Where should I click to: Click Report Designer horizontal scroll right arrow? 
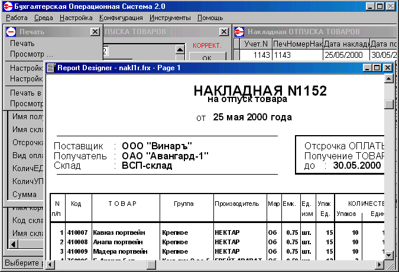tap(379, 265)
